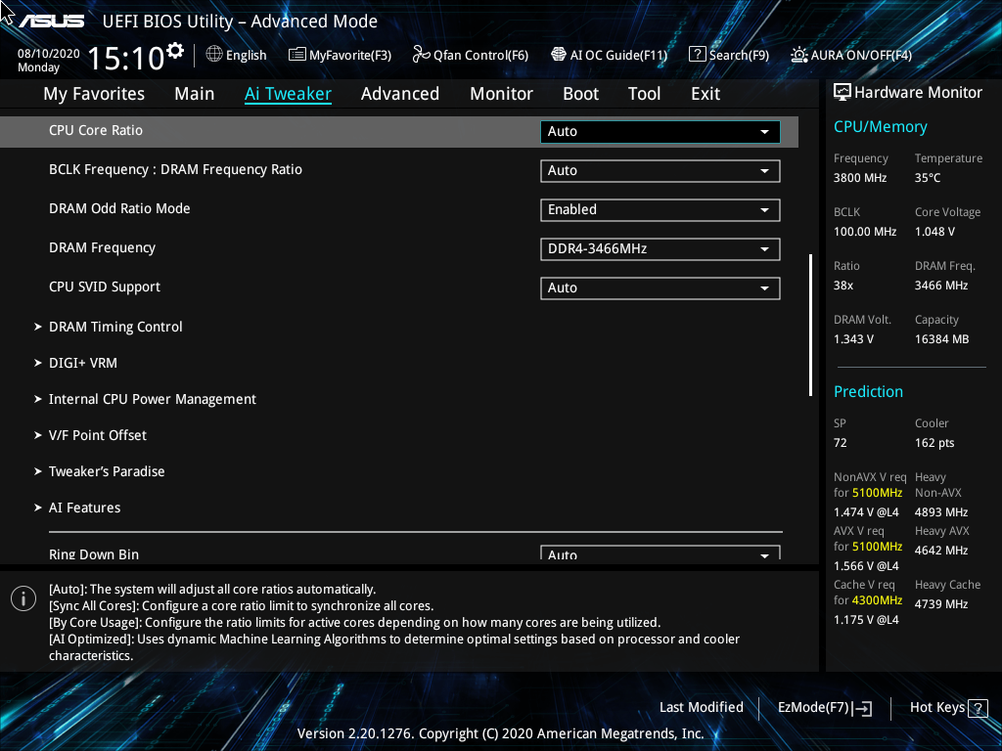This screenshot has width=1002, height=751.
Task: Click the 15:10 clock display
Action: pos(126,58)
